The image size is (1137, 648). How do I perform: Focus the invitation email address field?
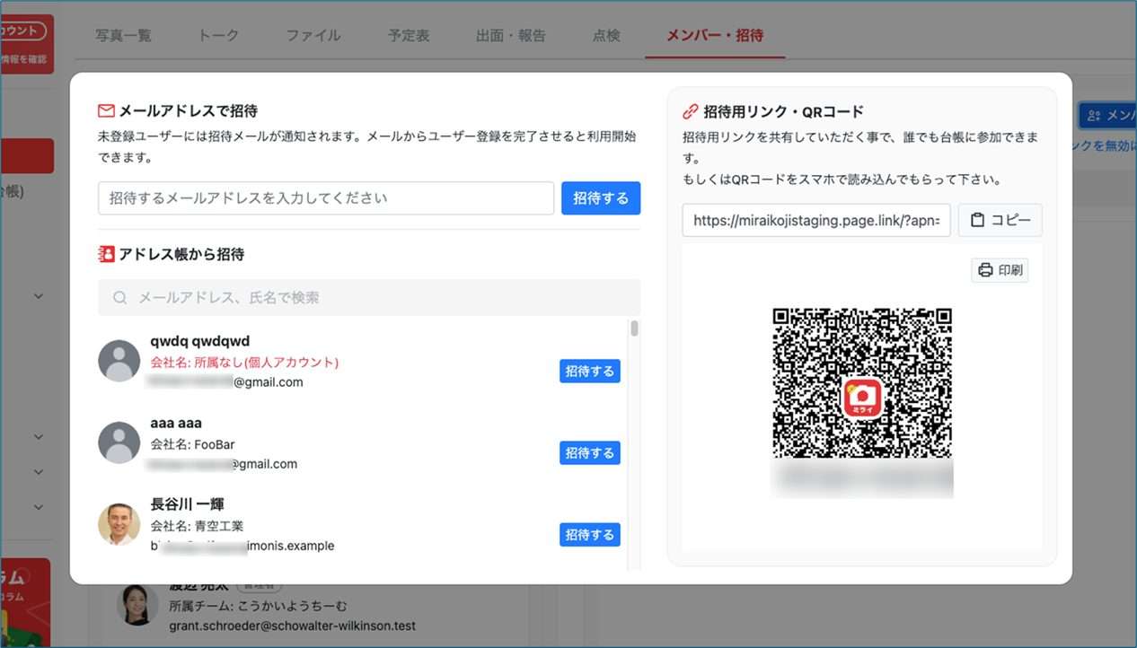coord(326,198)
